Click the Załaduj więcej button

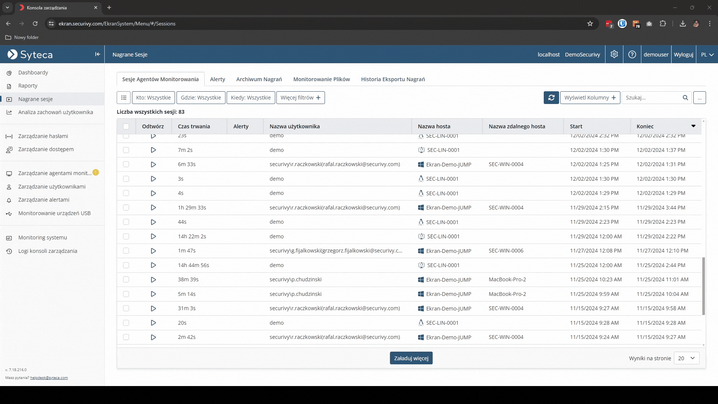(x=411, y=358)
